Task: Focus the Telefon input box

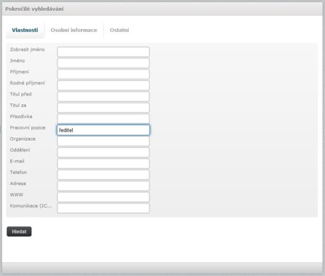Action: coord(103,175)
